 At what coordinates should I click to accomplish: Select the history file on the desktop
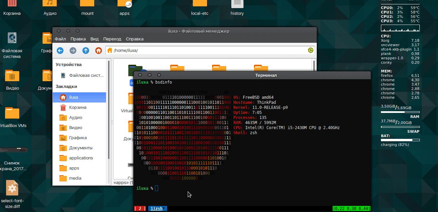click(x=237, y=8)
